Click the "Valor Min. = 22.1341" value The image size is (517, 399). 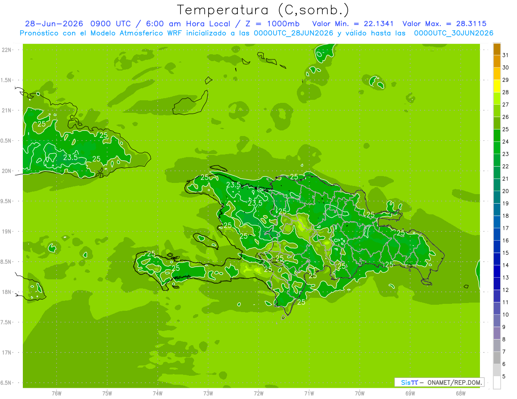pyautogui.click(x=353, y=24)
